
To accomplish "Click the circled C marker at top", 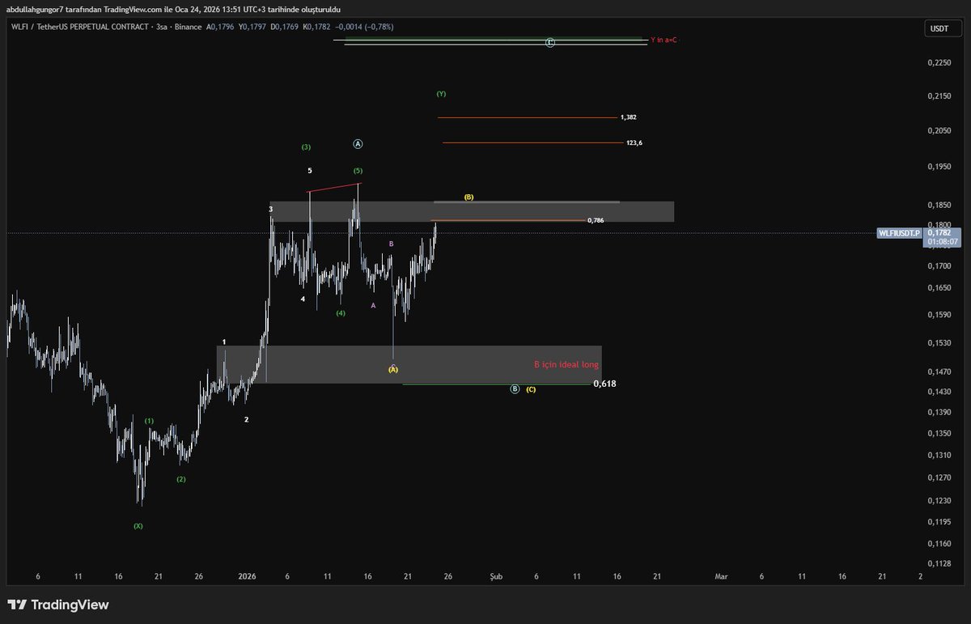I will point(550,42).
